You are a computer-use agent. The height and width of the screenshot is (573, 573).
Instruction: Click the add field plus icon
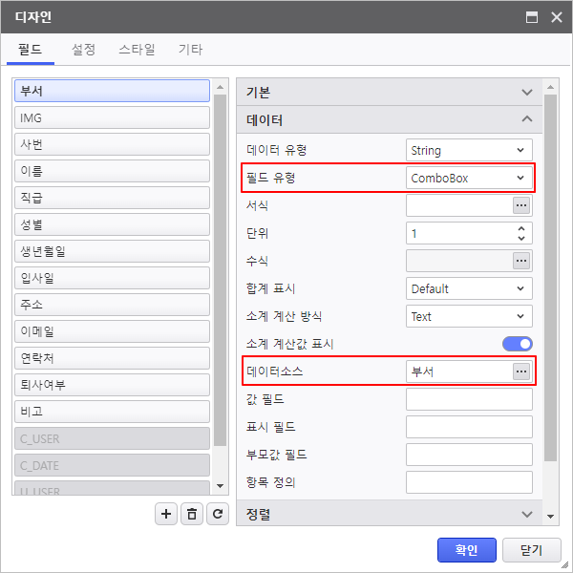tap(167, 514)
